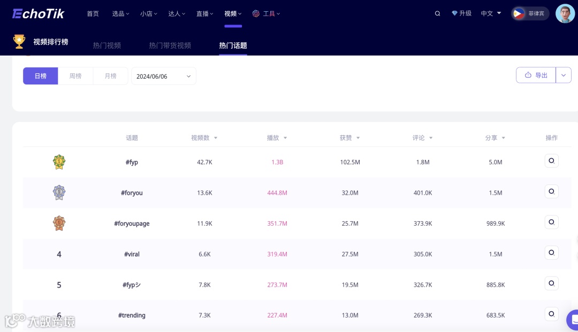Switch to 月榜 monthly ranking
The width and height of the screenshot is (578, 332).
(111, 76)
